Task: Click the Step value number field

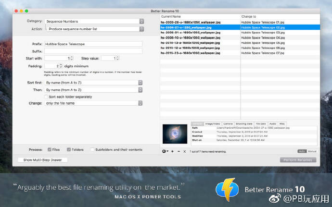Action: coord(109,58)
